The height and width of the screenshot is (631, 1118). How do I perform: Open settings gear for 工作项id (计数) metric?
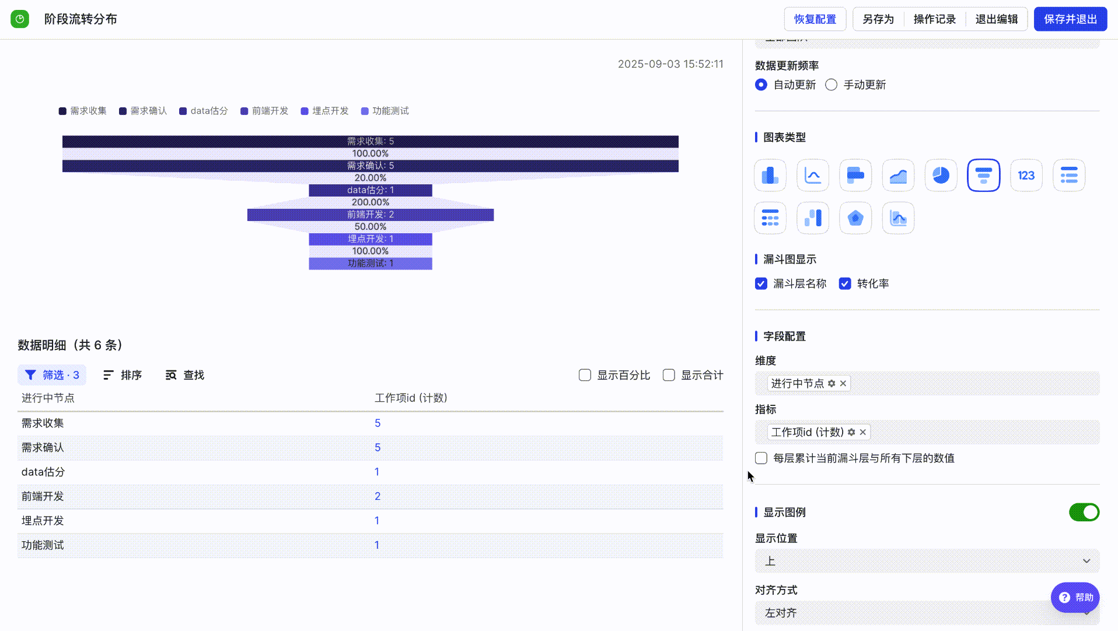(x=851, y=432)
